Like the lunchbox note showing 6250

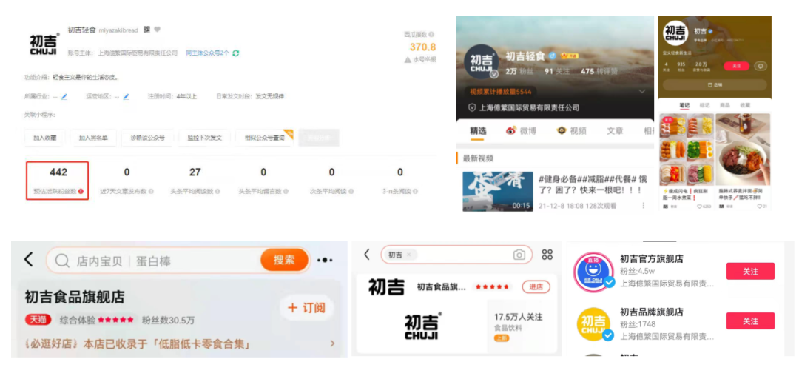pyautogui.click(x=700, y=206)
